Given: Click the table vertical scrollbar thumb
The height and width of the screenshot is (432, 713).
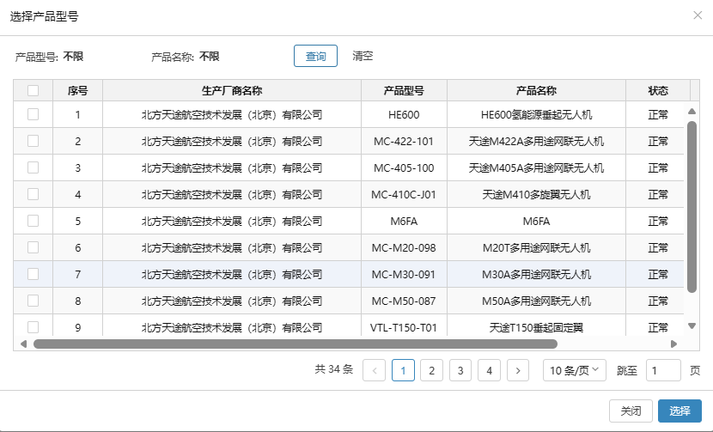Looking at the screenshot, I should tap(692, 207).
